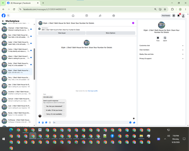Search within conversation using magnifier icon
Image resolution: width=189 pixels, height=151 pixels.
pyautogui.click(x=165, y=38)
